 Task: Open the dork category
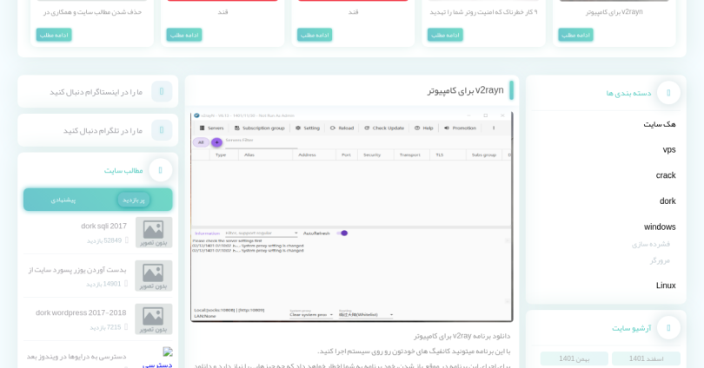(667, 200)
